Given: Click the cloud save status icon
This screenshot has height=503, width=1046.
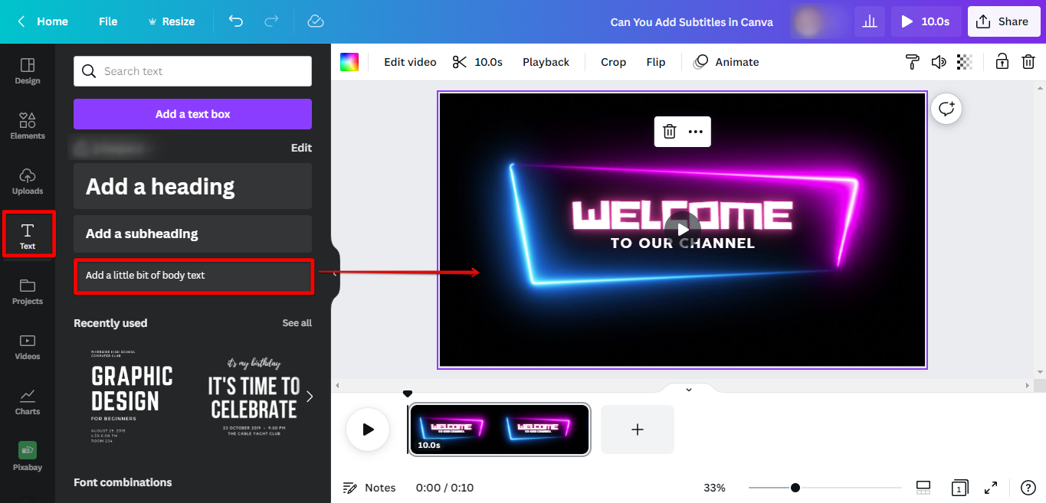Looking at the screenshot, I should point(316,21).
